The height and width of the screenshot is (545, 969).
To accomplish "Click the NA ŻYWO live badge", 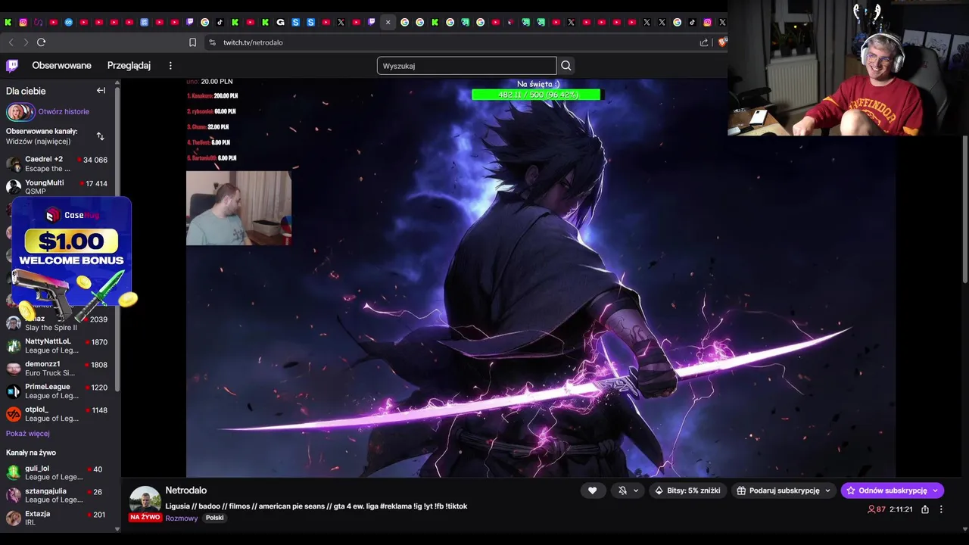I will 145,518.
